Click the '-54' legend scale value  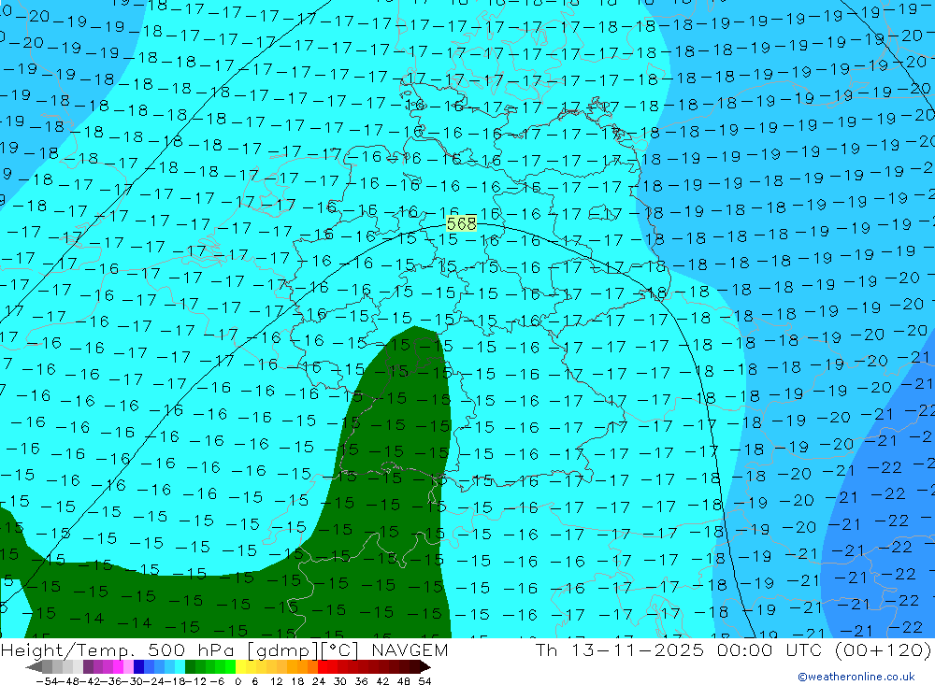click(x=47, y=681)
